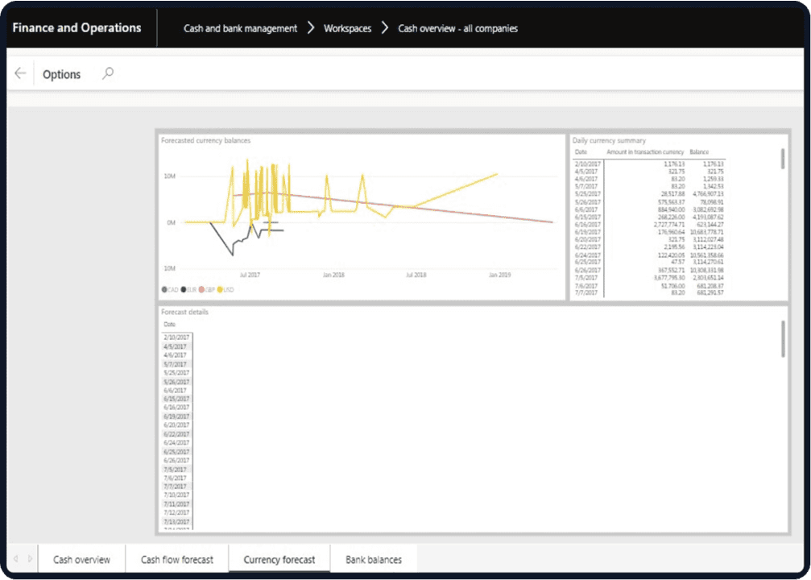Click the previous-tab scroll arrow

point(15,559)
